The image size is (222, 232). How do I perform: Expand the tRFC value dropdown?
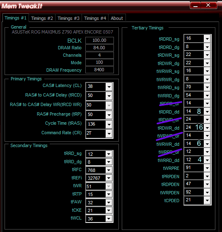point(109,170)
